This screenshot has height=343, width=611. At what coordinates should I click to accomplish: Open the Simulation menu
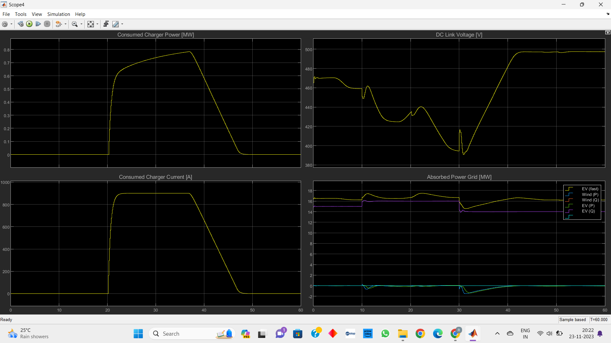59,14
